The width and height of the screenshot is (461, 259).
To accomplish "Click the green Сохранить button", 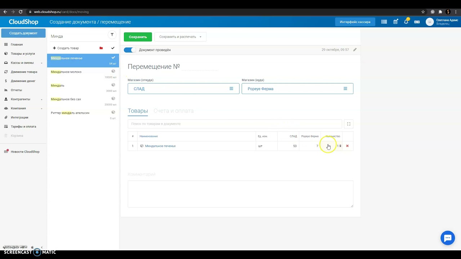I will (x=138, y=37).
